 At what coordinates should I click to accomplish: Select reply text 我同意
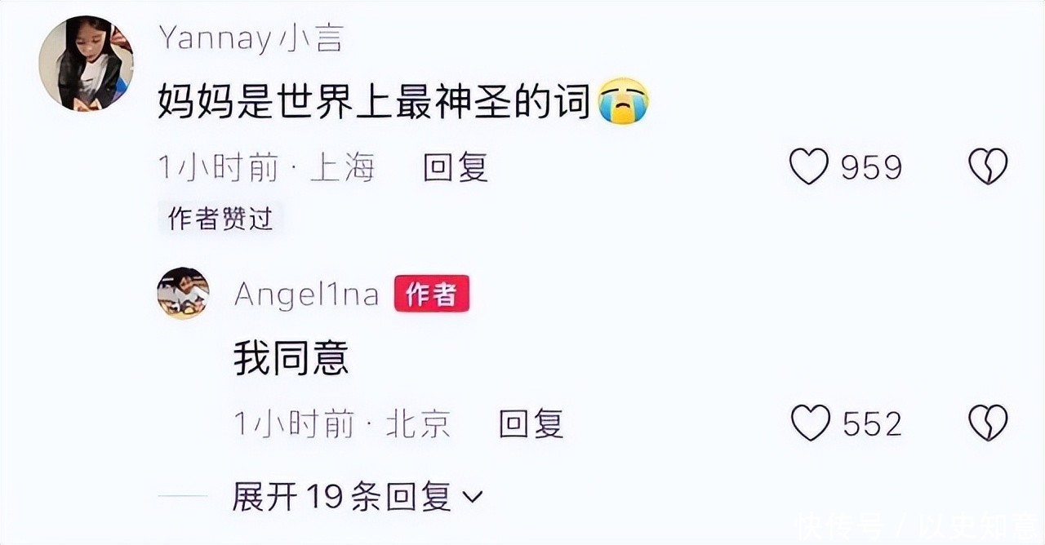(x=291, y=358)
